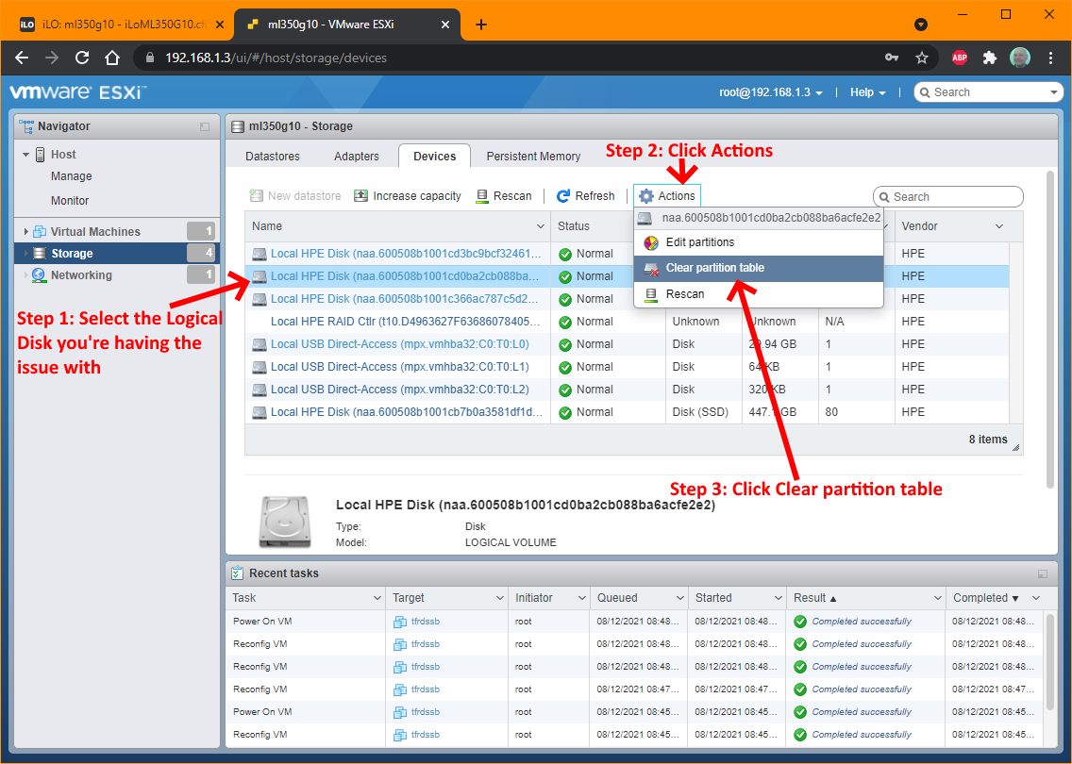Viewport: 1072px width, 764px height.
Task: Go to browser home icon
Action: [112, 58]
